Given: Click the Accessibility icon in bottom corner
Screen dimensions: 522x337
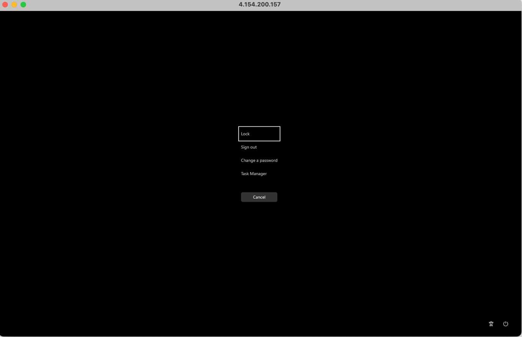Looking at the screenshot, I should pos(491,324).
